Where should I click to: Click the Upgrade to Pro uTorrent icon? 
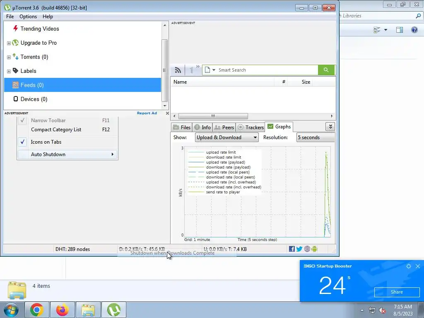point(15,43)
